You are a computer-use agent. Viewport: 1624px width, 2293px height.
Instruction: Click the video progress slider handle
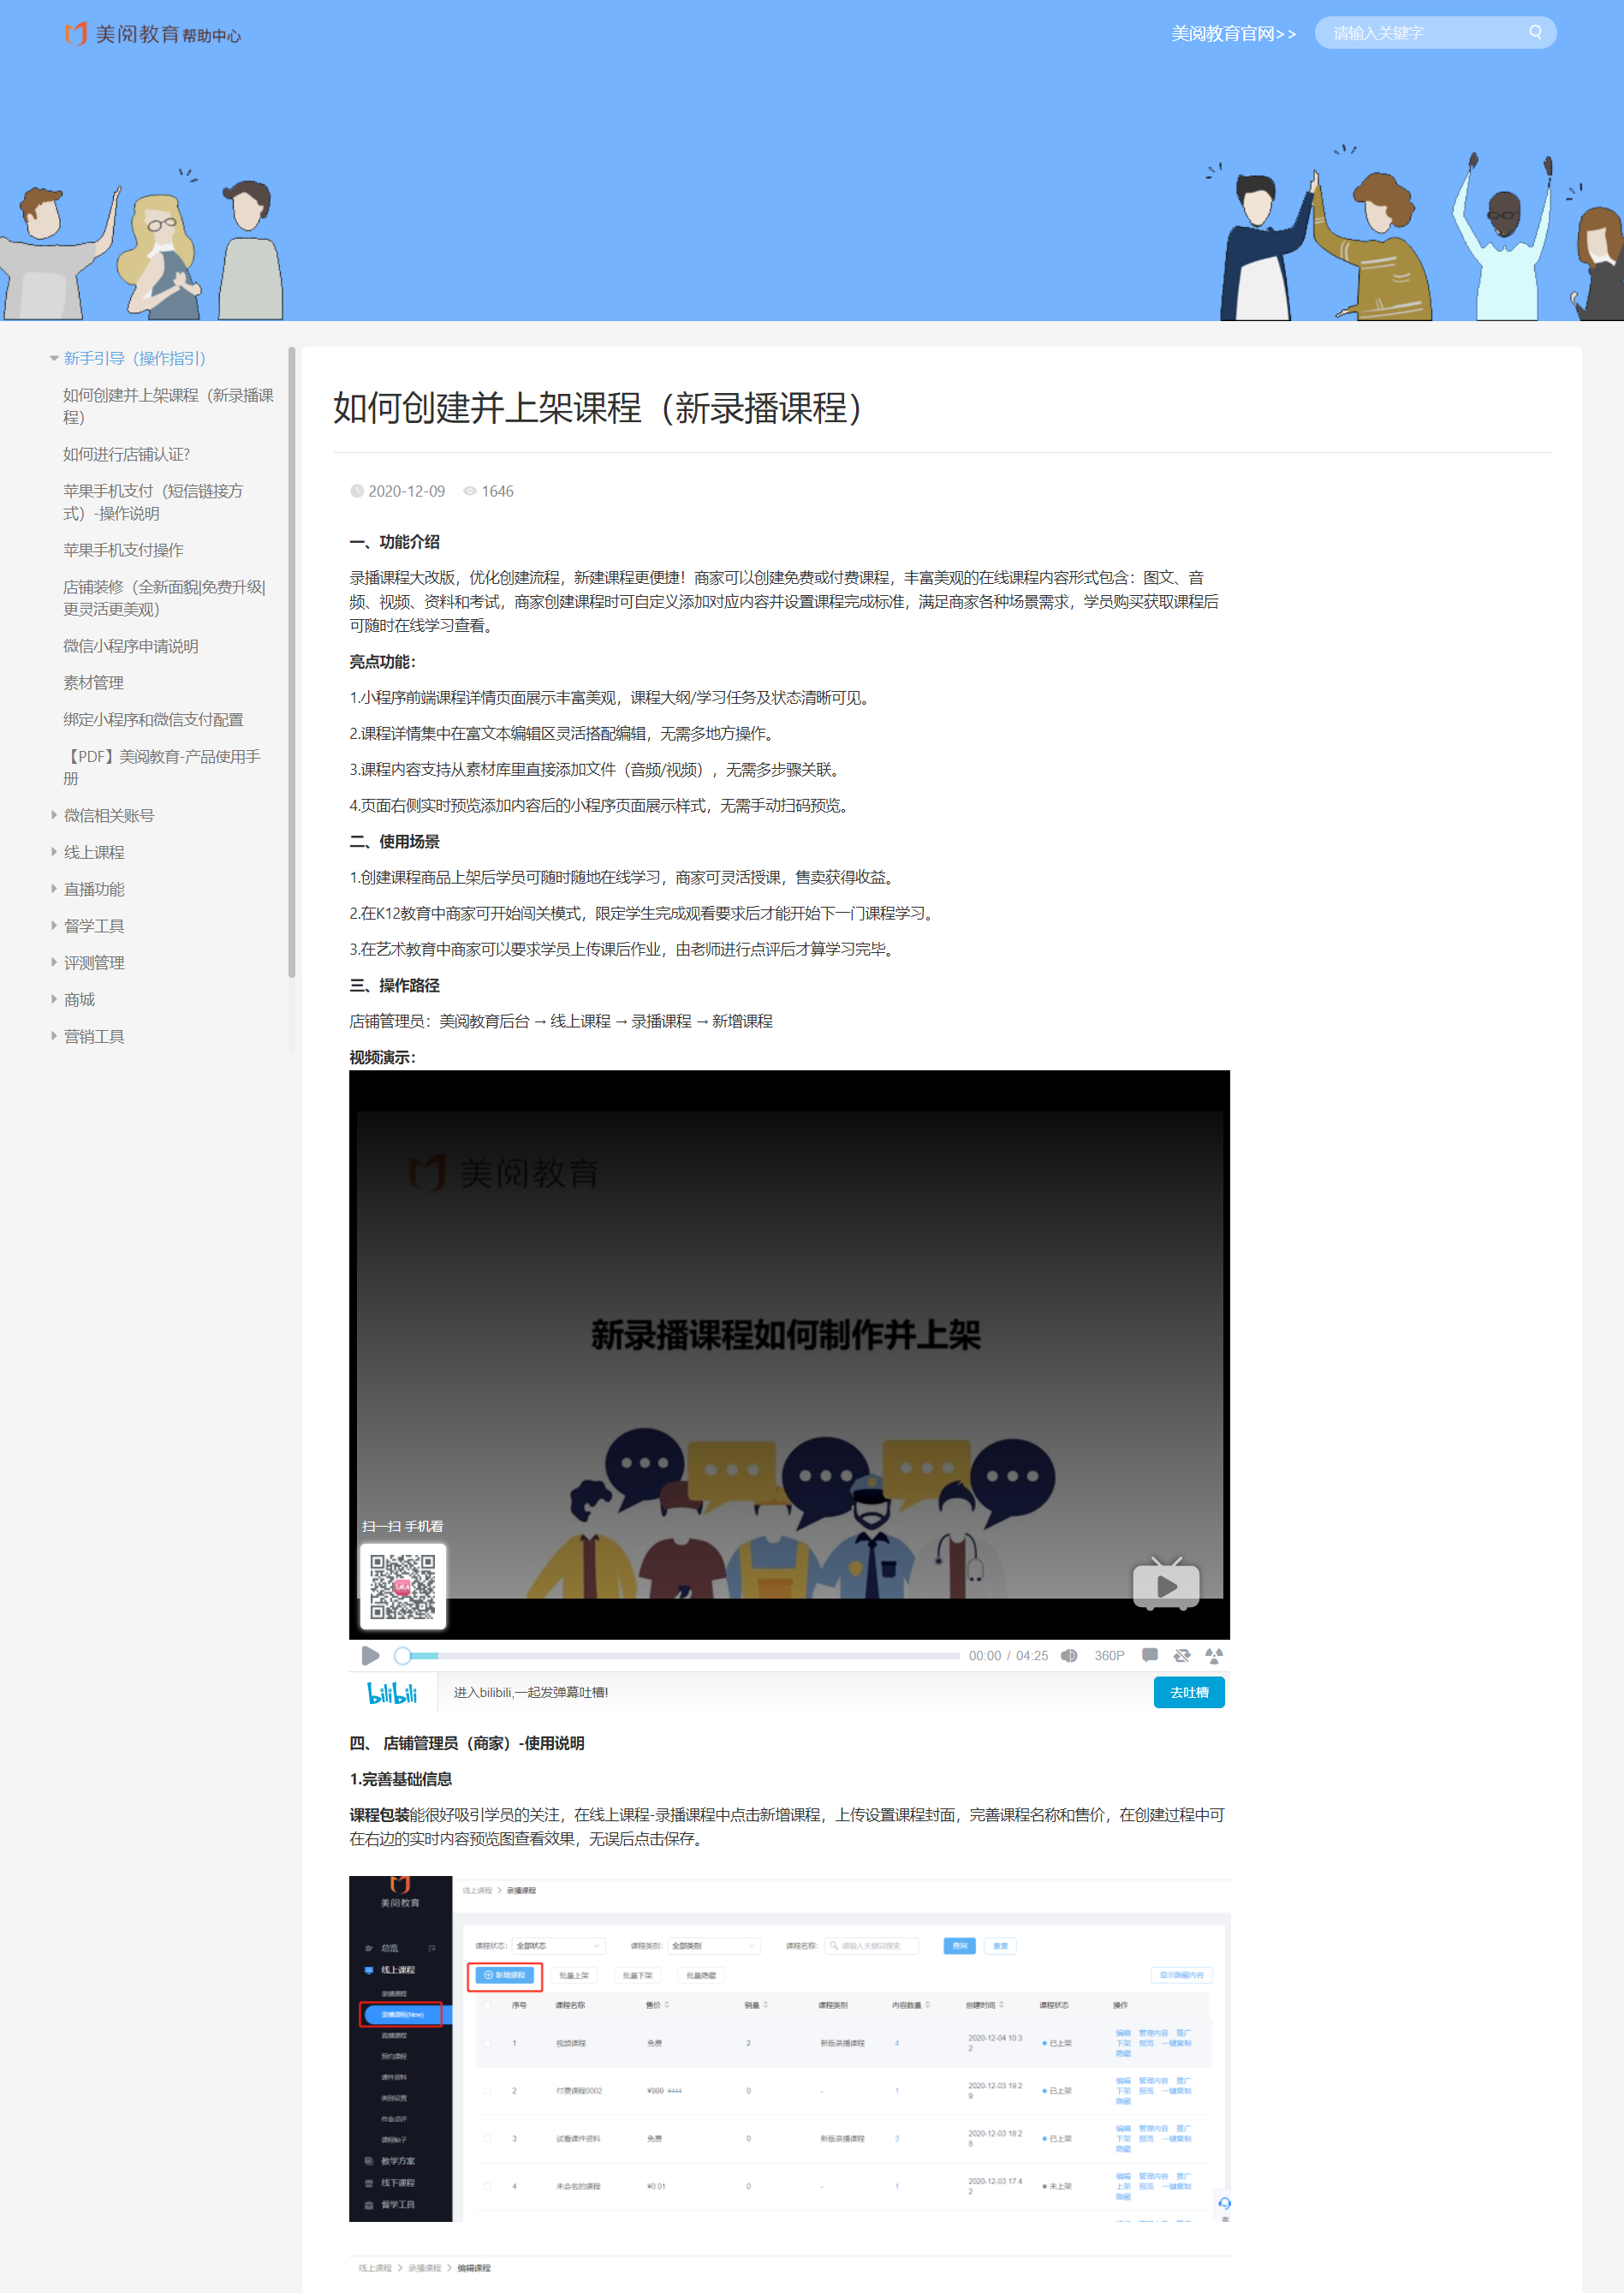402,1656
